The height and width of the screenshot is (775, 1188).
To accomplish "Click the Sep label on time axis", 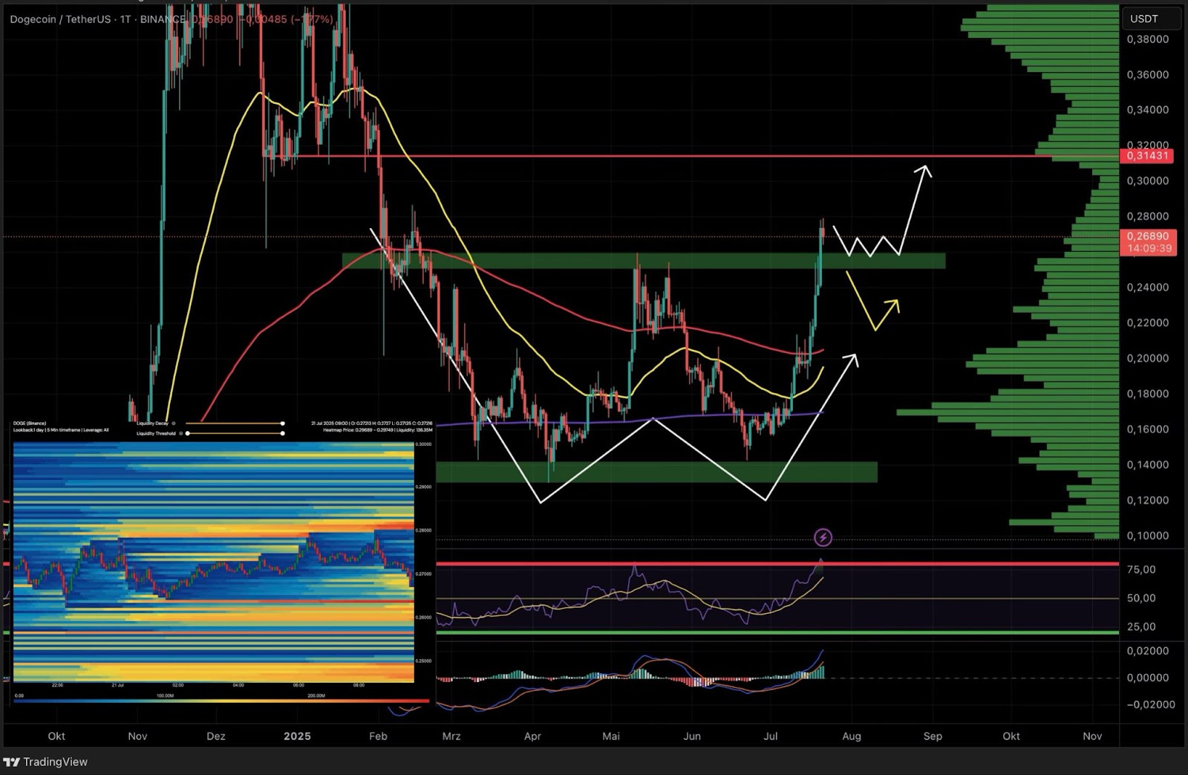I will click(x=933, y=736).
